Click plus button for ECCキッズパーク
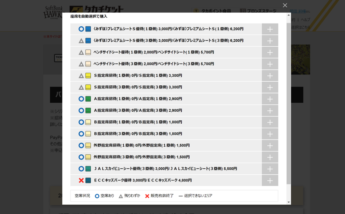The image size is (345, 214). 270,180
